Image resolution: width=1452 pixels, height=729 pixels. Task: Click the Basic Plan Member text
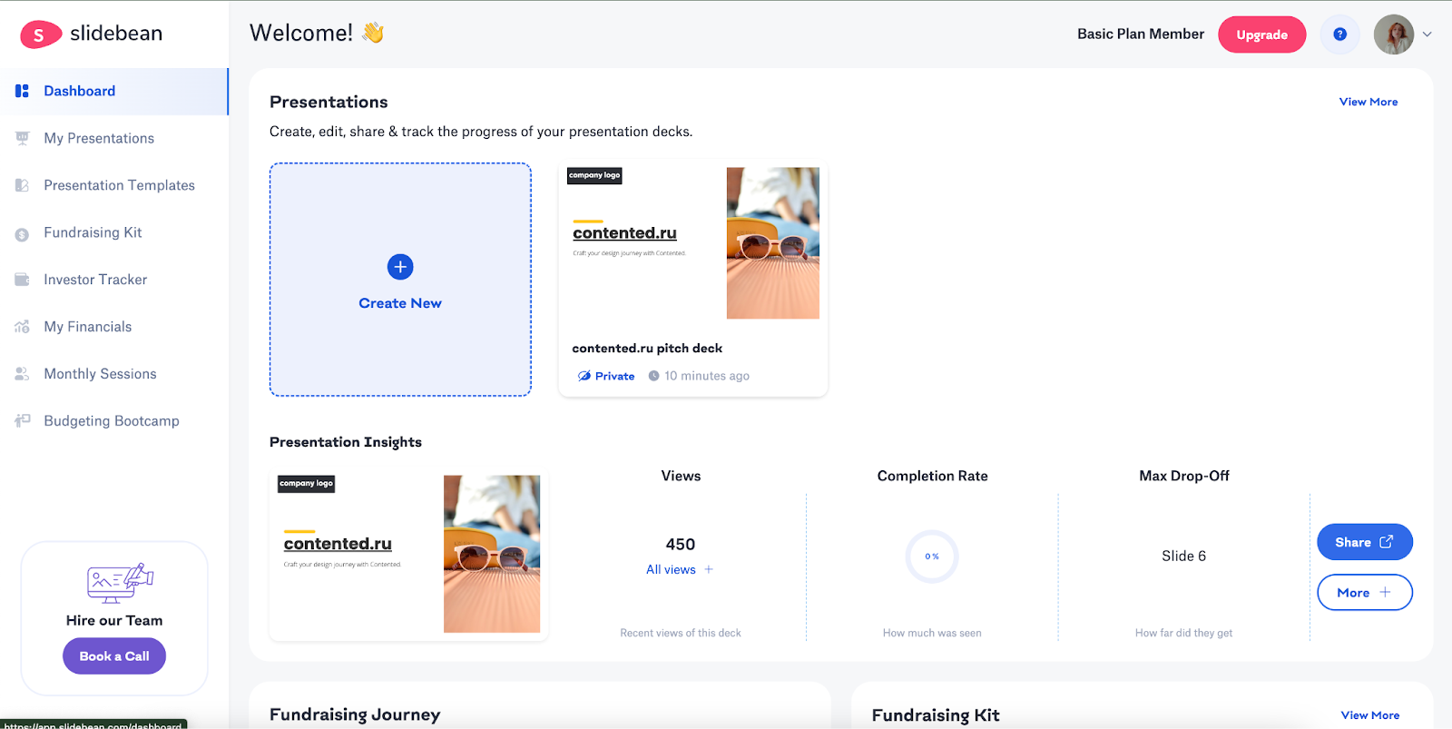(1141, 34)
